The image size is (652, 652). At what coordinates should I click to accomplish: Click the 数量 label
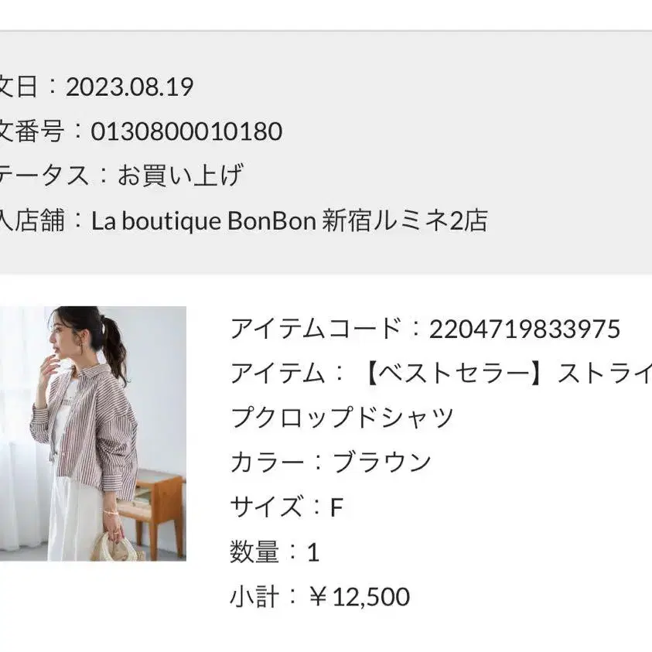[254, 551]
